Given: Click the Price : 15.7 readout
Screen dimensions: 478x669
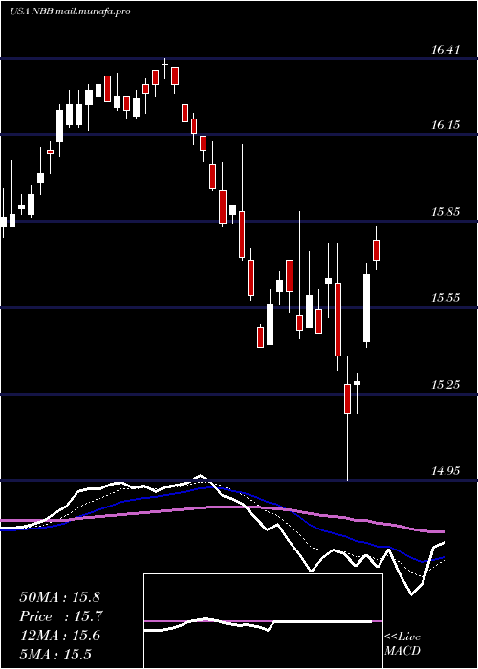Looking at the screenshot, I should point(61,616).
